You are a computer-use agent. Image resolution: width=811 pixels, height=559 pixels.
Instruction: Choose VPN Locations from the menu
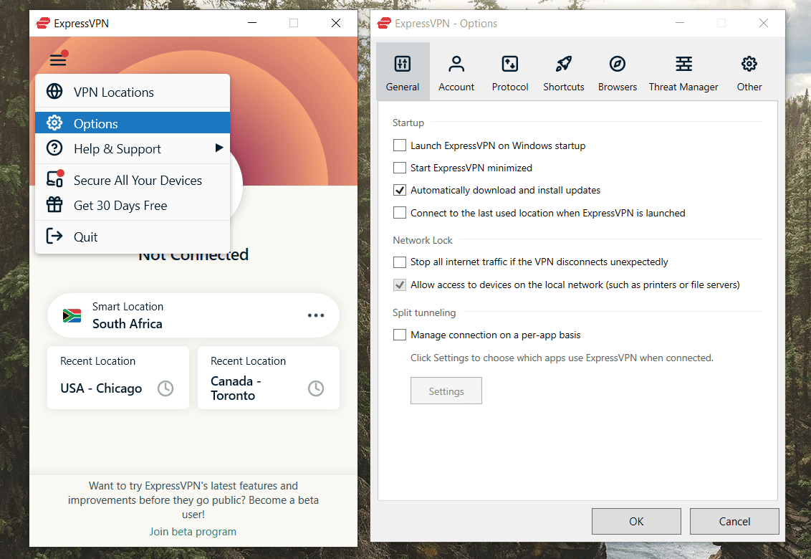[133, 92]
